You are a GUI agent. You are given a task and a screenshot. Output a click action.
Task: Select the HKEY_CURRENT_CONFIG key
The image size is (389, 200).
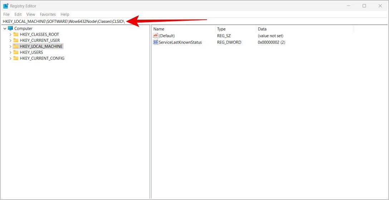42,59
